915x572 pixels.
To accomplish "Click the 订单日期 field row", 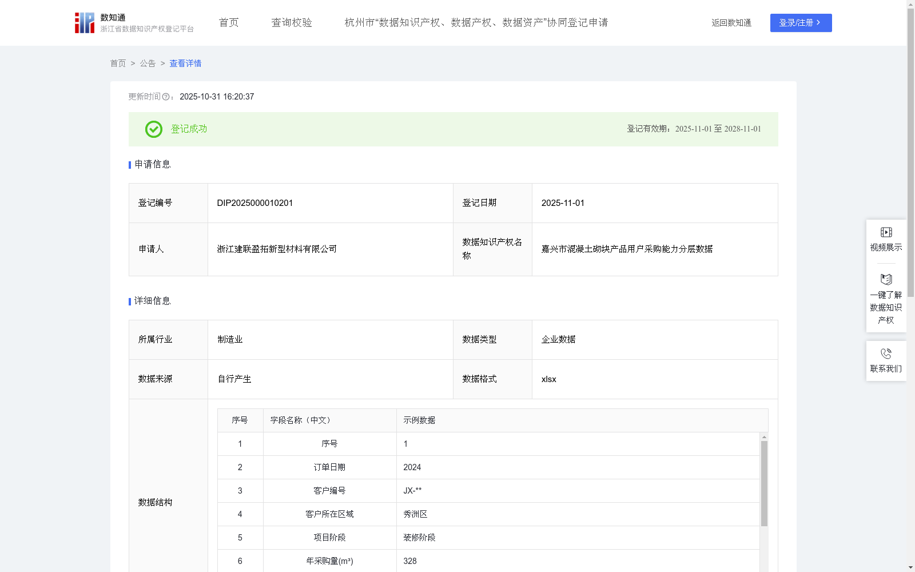I will [x=489, y=467].
